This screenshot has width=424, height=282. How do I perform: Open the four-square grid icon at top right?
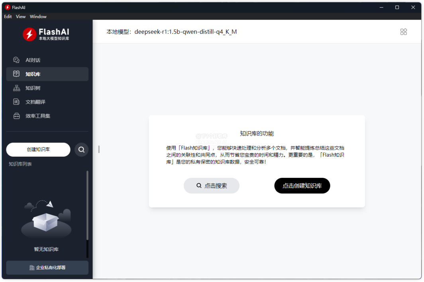click(403, 32)
